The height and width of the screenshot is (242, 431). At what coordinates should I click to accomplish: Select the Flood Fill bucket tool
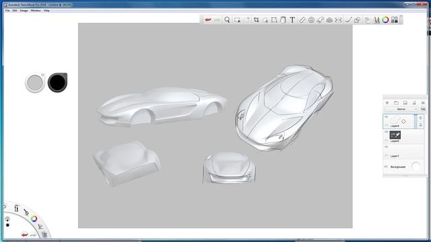(x=283, y=19)
